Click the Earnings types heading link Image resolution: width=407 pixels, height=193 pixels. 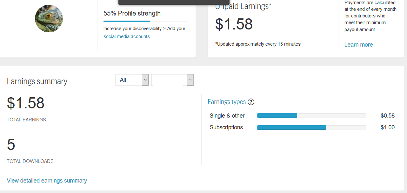click(x=227, y=102)
